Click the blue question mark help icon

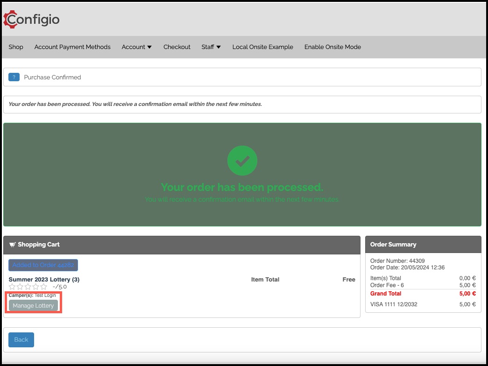pos(14,77)
